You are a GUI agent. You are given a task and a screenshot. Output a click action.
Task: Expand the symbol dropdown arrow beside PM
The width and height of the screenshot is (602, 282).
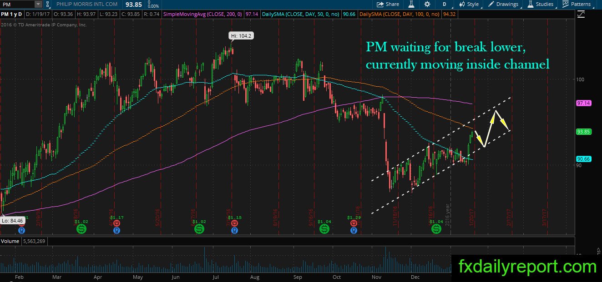38,4
